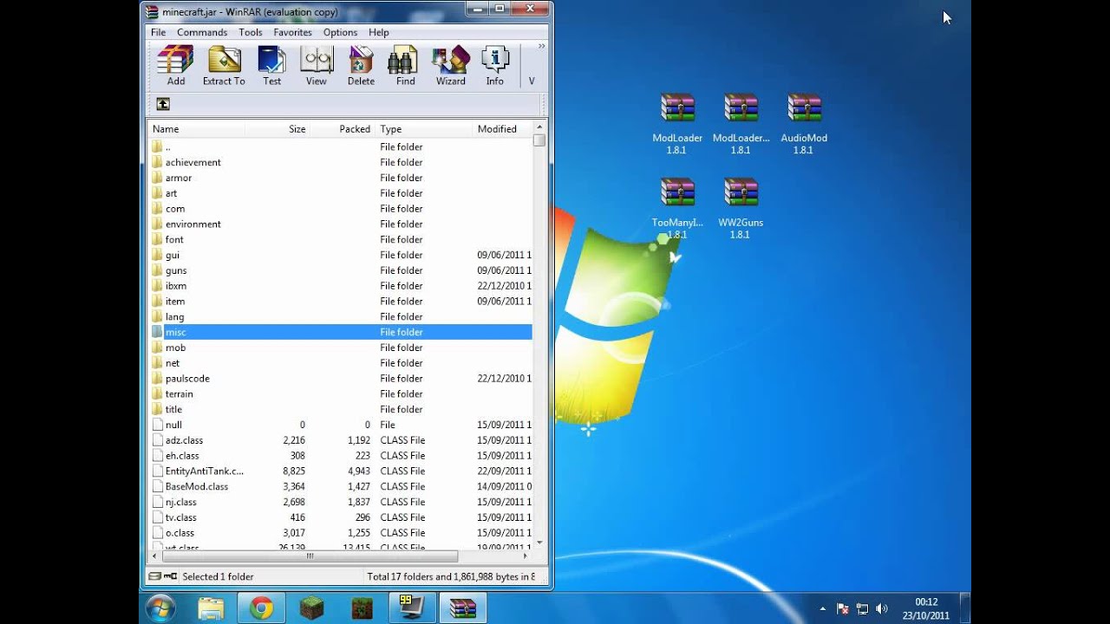
Task: Sort the list by the Size column
Action: coord(277,129)
